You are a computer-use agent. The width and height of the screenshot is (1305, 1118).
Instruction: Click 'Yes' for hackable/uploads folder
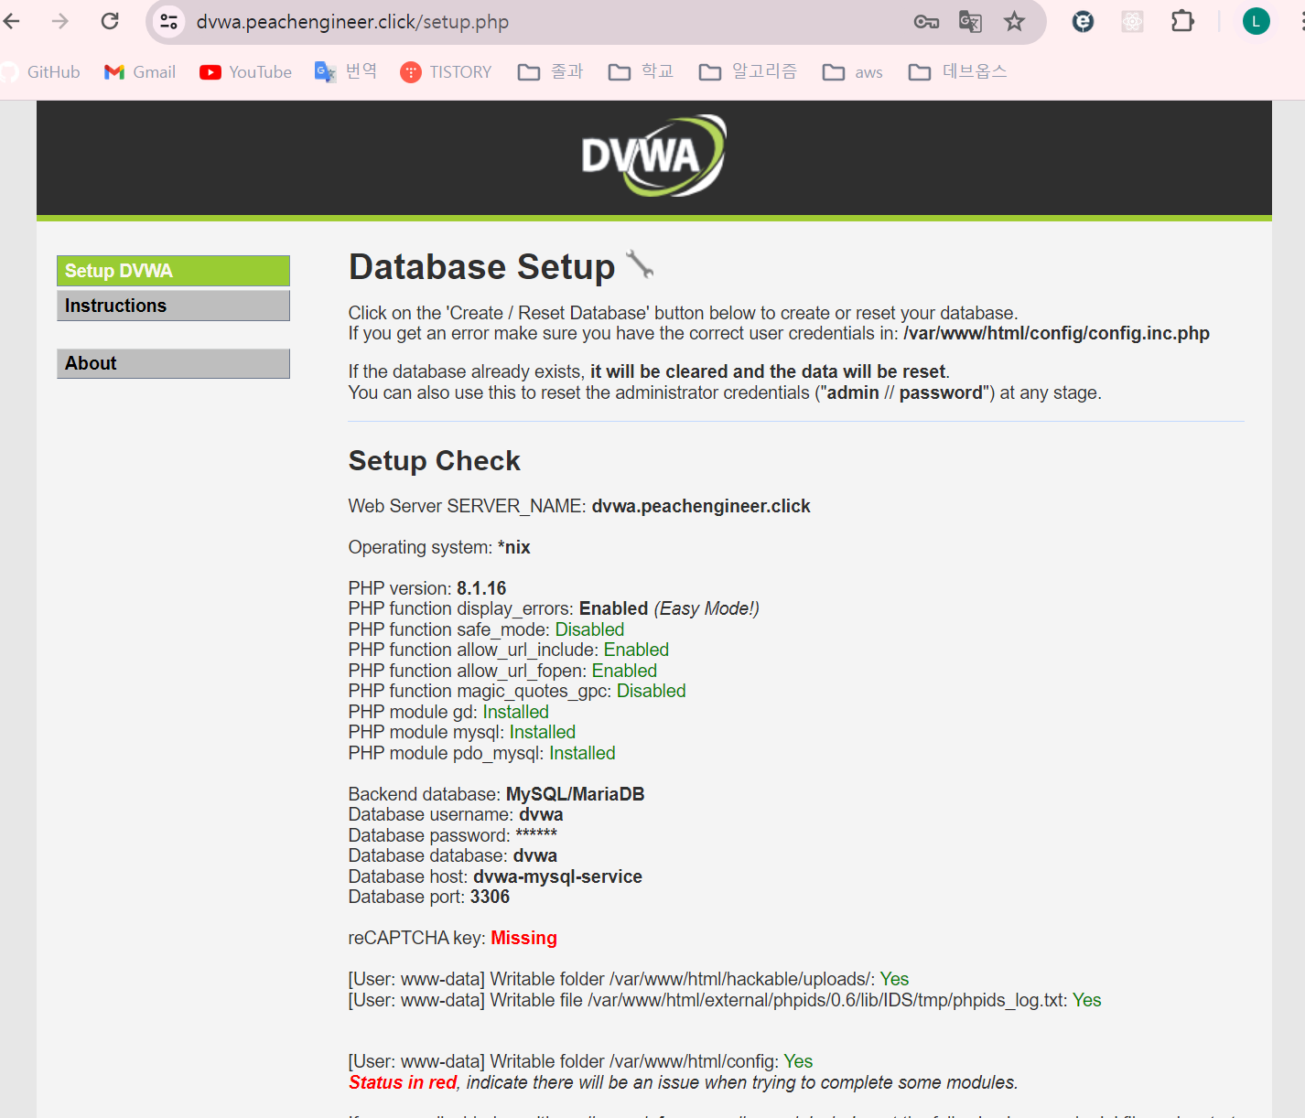(x=894, y=979)
